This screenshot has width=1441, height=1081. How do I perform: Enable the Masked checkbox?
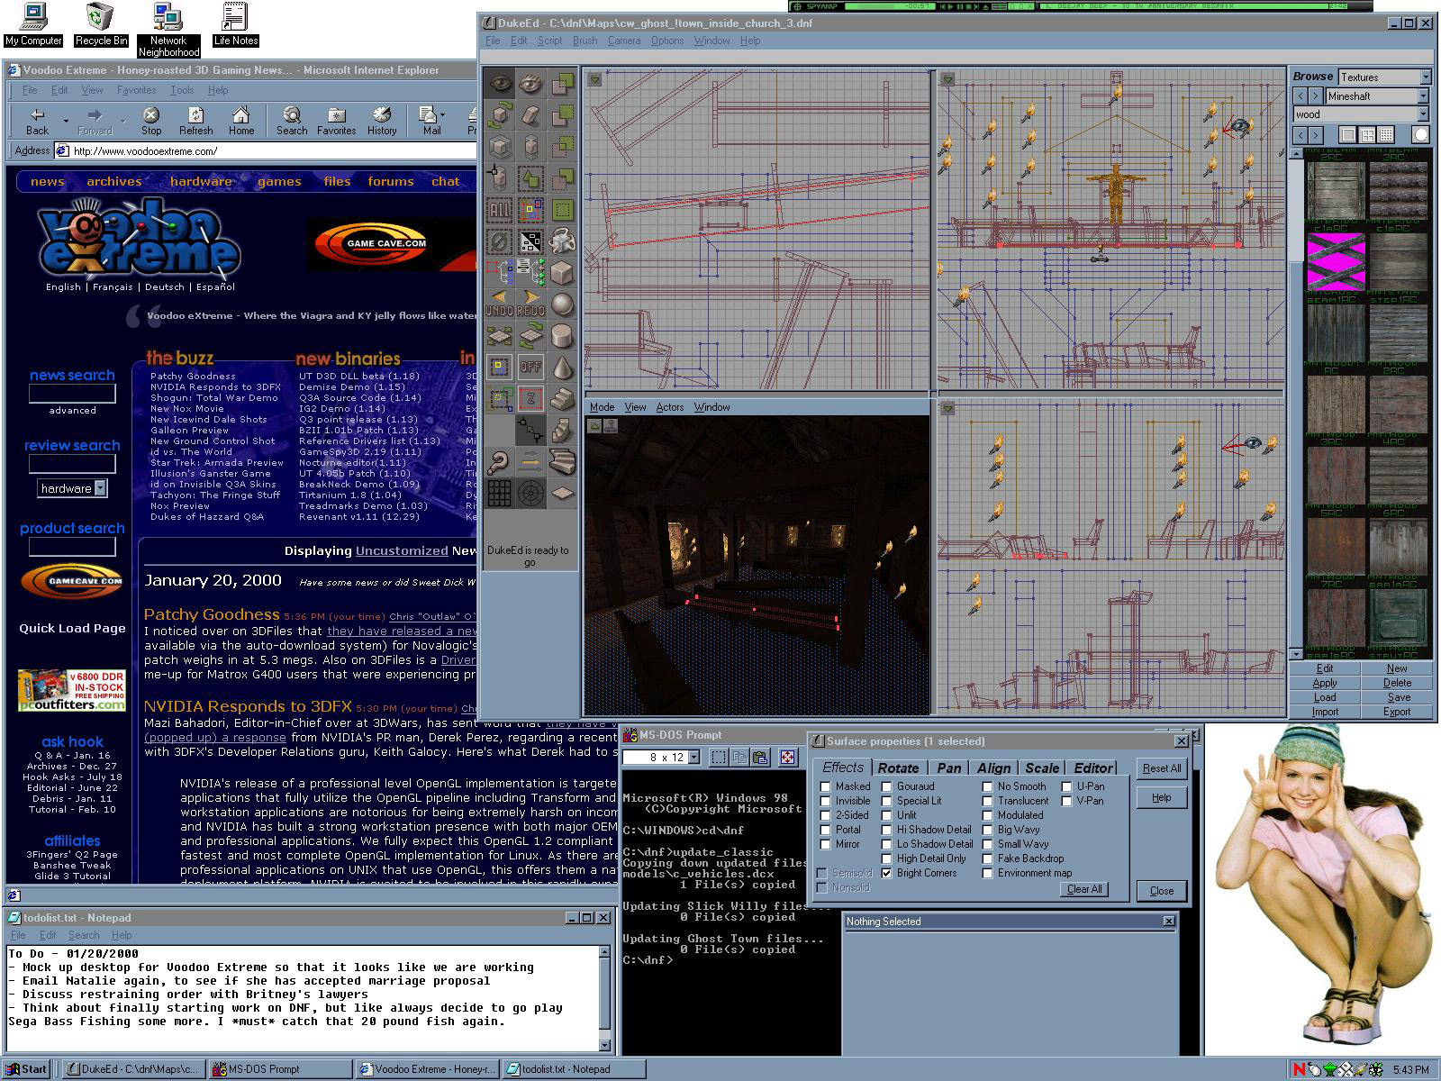tap(825, 786)
